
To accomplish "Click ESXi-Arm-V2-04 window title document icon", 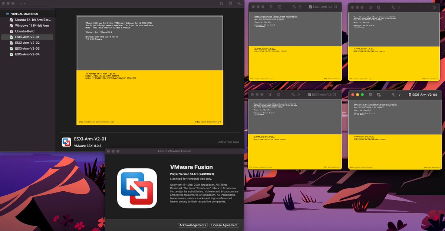I will pyautogui.click(x=410, y=95).
